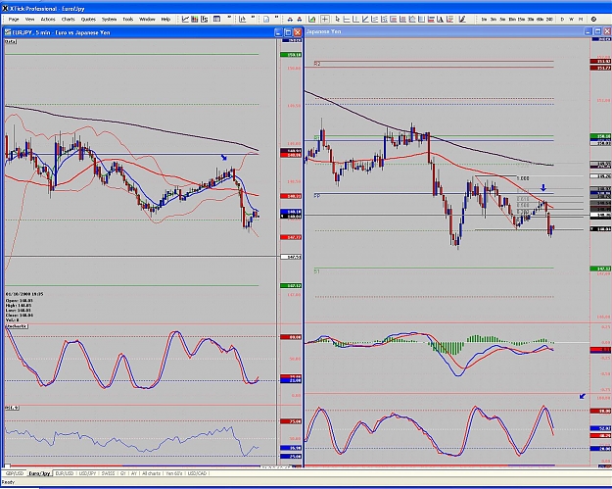The height and width of the screenshot is (489, 612).
Task: Open the Tools menu
Action: (128, 20)
